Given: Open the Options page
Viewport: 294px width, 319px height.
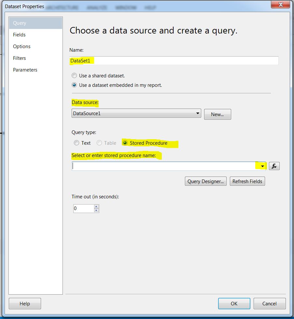Looking at the screenshot, I should tap(21, 46).
